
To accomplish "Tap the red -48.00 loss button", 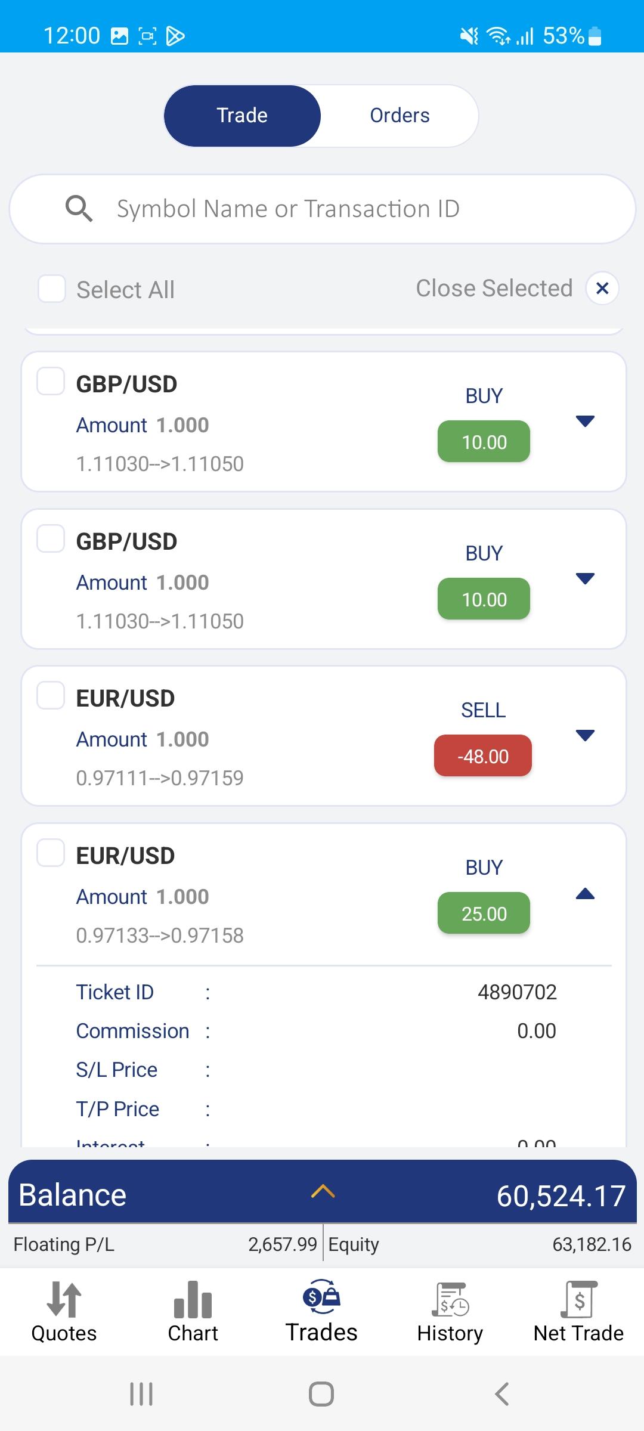I will tap(483, 756).
